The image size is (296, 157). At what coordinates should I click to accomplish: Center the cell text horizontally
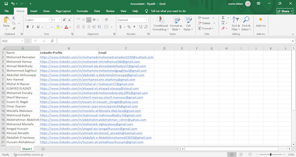(x=84, y=27)
